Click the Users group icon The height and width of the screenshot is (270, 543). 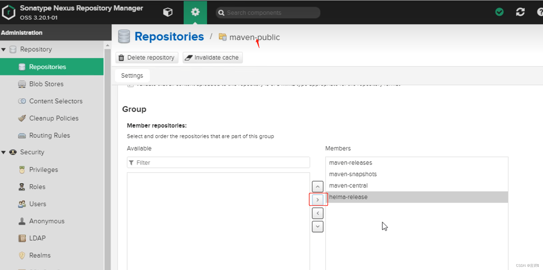(22, 204)
